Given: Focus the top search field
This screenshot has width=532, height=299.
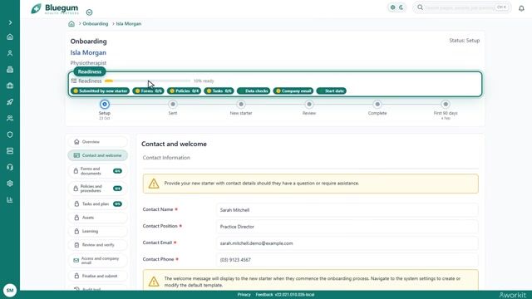Looking at the screenshot, I should pos(462,7).
